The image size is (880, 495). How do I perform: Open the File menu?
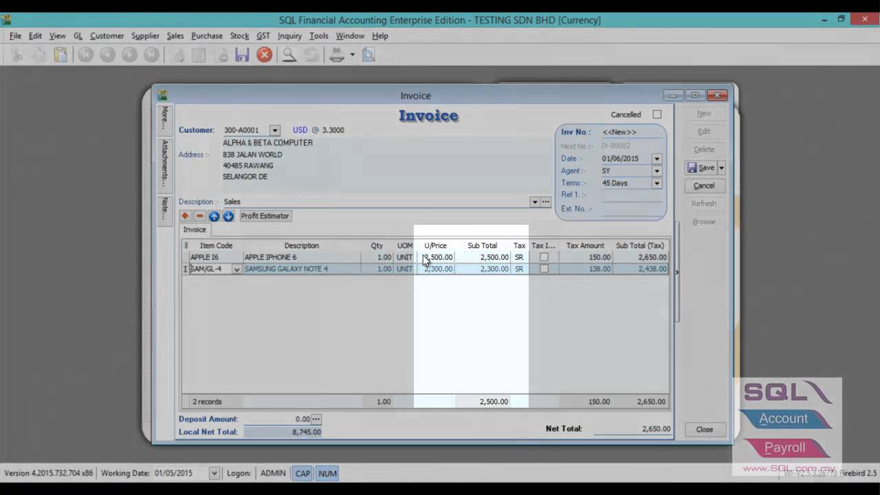(x=15, y=36)
